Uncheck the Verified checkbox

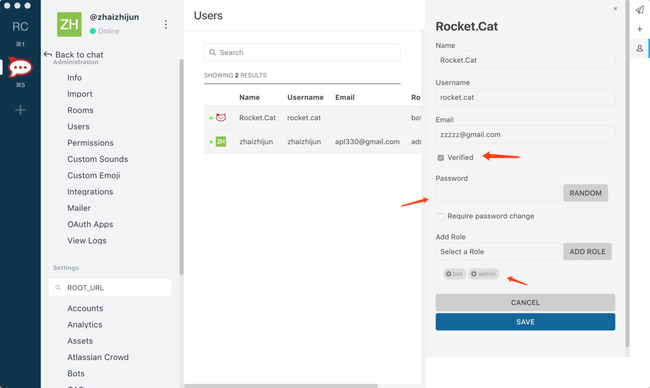(x=441, y=157)
